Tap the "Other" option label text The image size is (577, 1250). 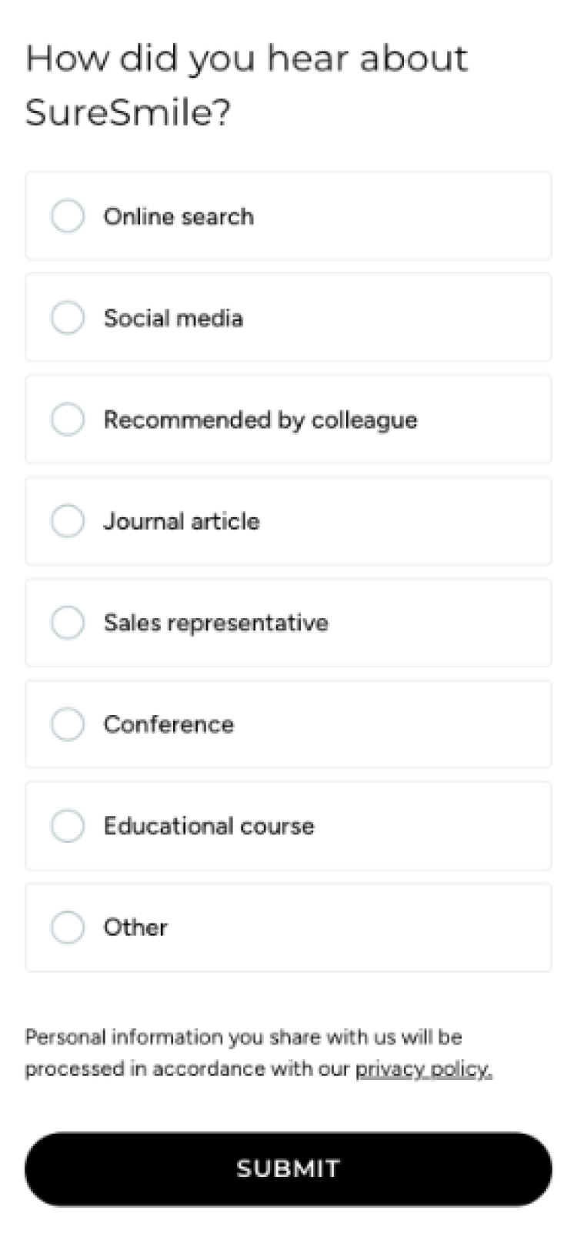(135, 928)
